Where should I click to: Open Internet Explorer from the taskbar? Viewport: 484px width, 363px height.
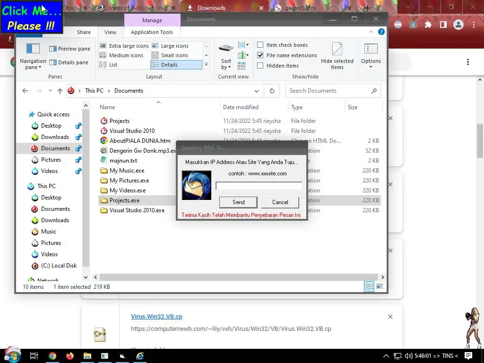[140, 356]
